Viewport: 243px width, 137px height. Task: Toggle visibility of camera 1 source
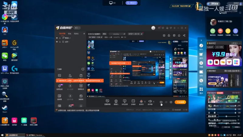(57, 38)
